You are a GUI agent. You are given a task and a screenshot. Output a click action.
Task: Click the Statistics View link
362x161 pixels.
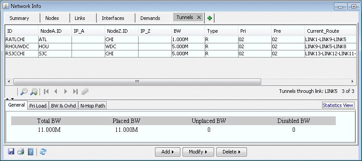point(338,105)
